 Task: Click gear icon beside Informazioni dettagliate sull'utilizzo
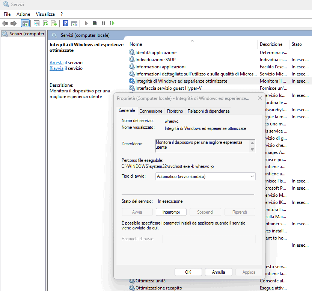coord(131,74)
